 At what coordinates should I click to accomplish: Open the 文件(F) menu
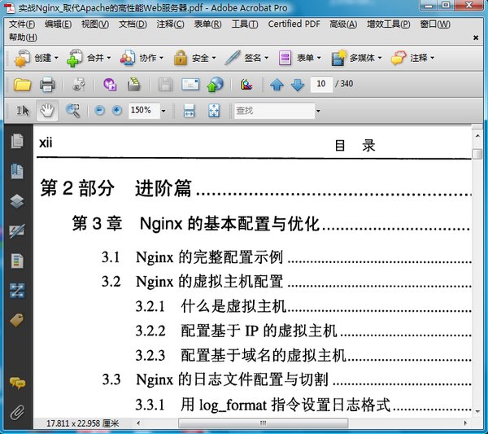click(x=22, y=24)
